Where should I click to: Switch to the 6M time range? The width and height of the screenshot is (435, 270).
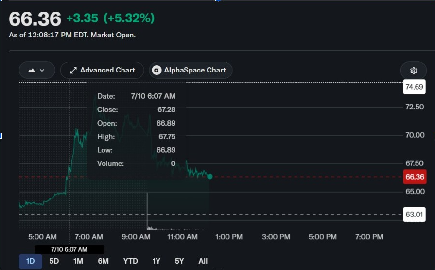(103, 261)
